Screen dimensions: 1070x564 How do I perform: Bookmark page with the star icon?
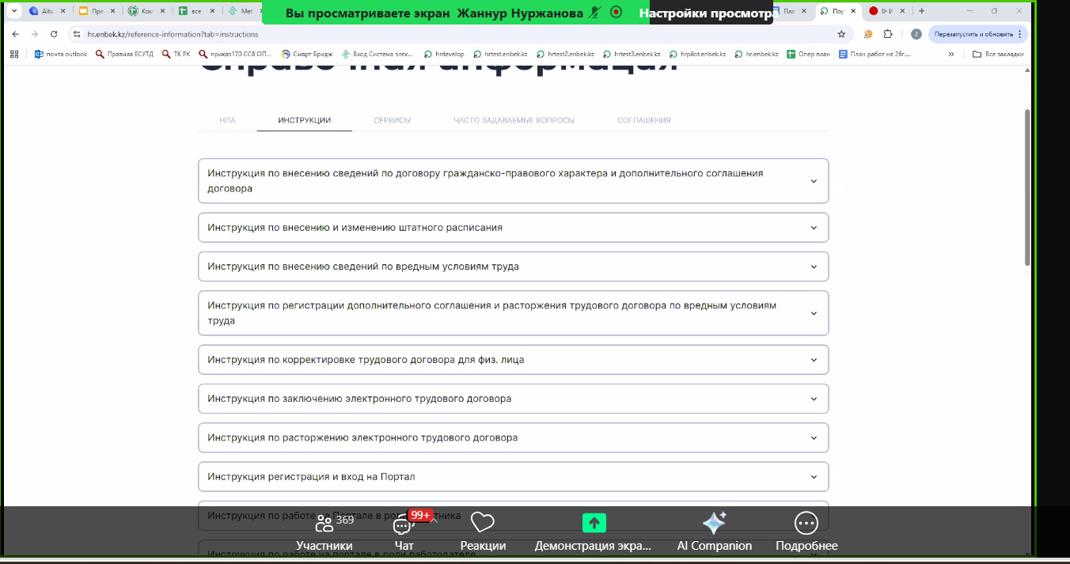[841, 34]
